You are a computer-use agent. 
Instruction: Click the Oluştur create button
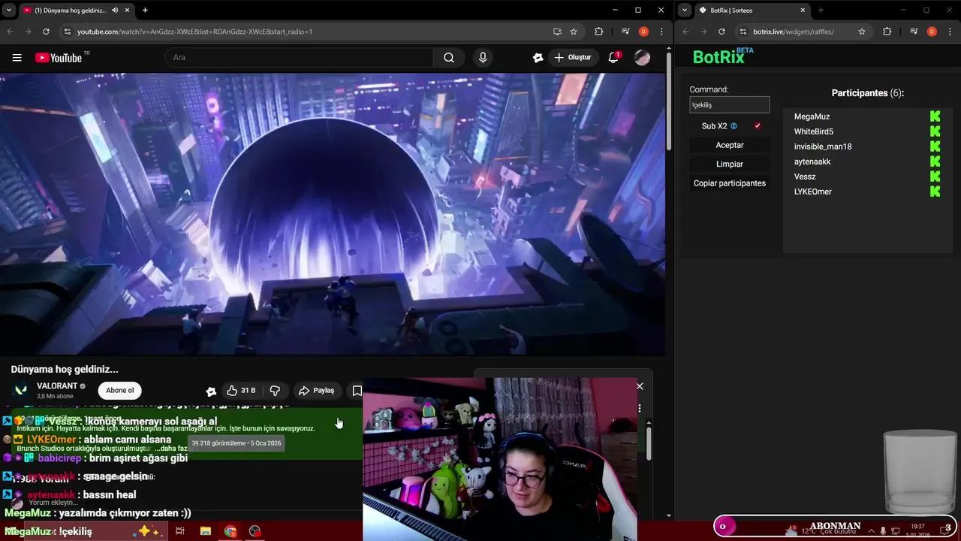tap(573, 58)
